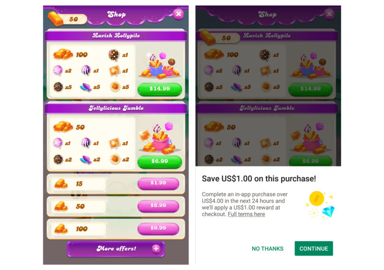Open the Full terms here link
This screenshot has width=384, height=270.
tap(246, 214)
